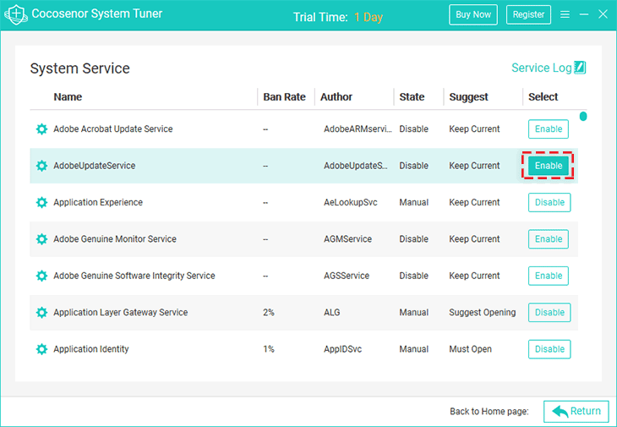Image resolution: width=617 pixels, height=427 pixels.
Task: Click the State column header
Action: (412, 96)
